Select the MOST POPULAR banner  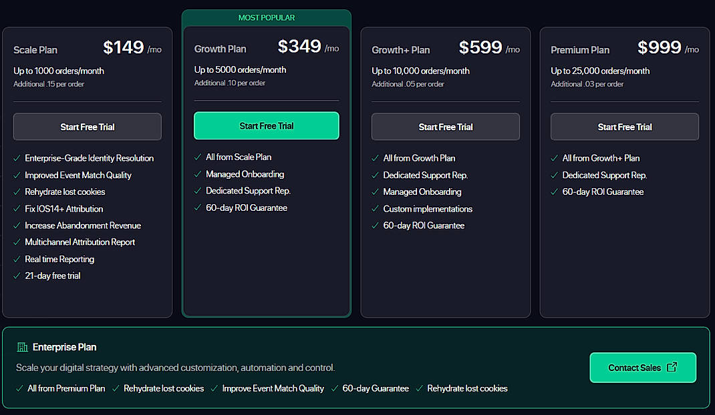point(266,17)
